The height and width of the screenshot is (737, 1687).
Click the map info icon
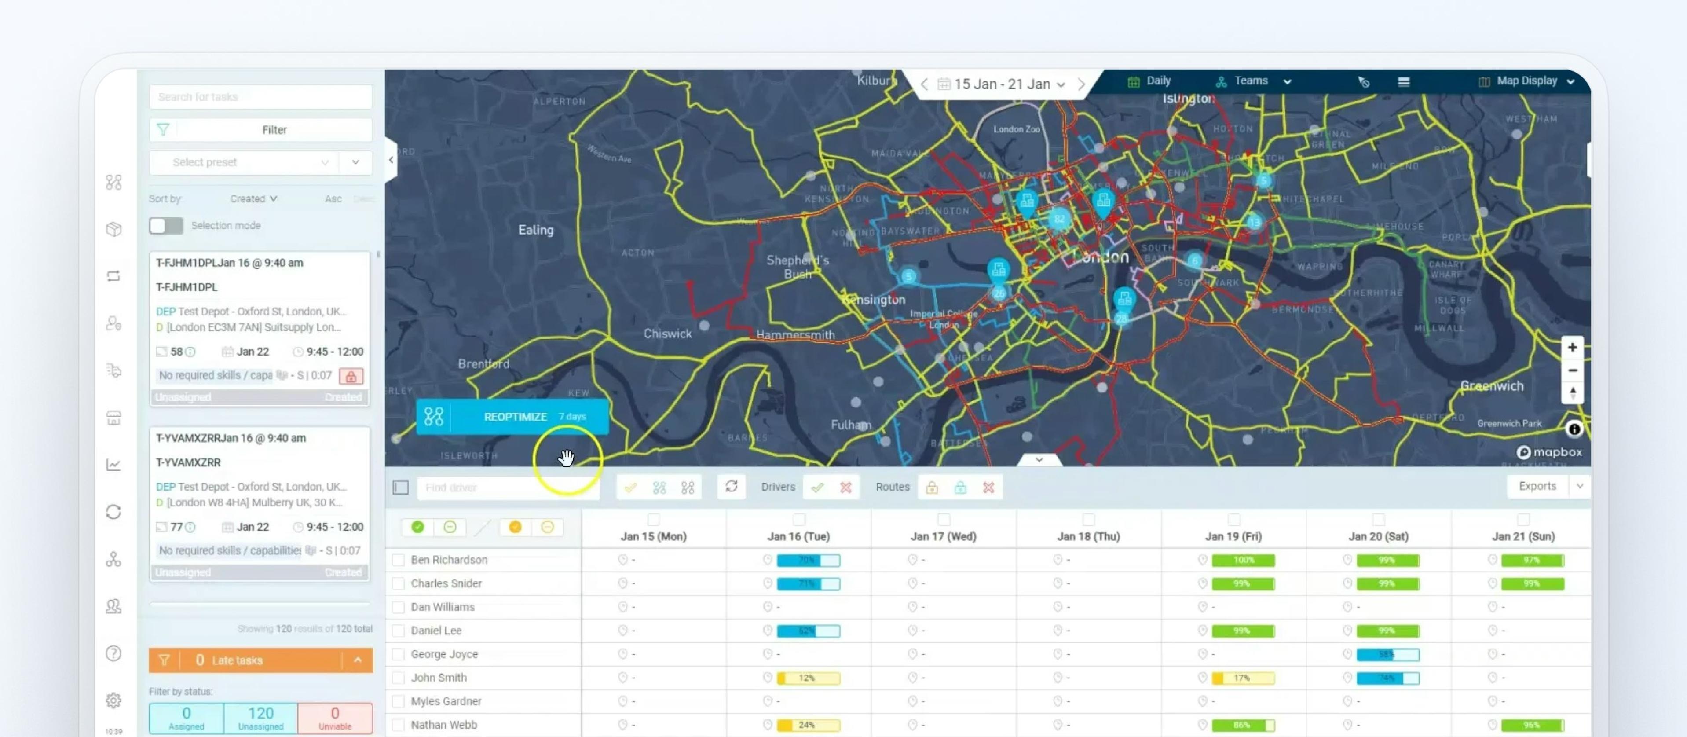1574,429
